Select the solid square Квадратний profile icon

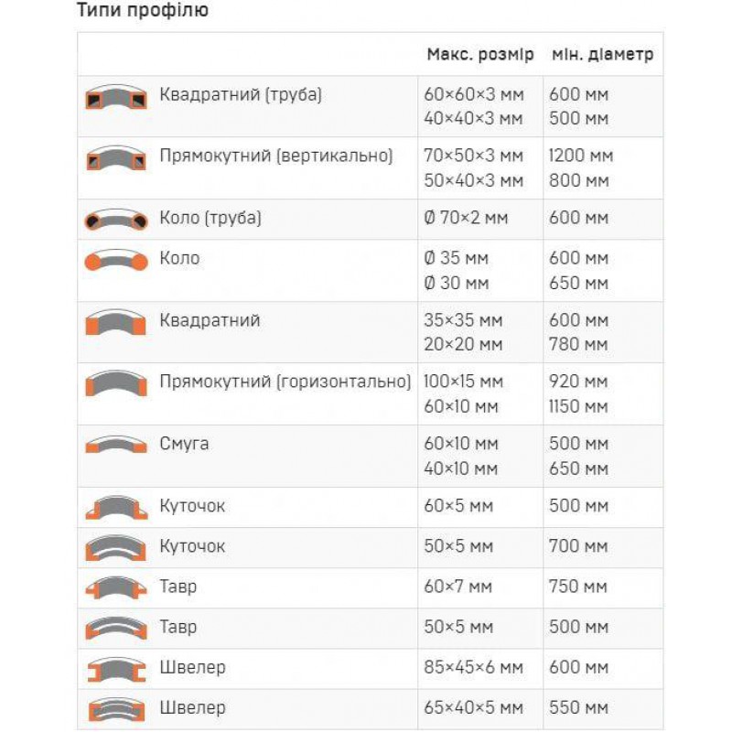(116, 323)
